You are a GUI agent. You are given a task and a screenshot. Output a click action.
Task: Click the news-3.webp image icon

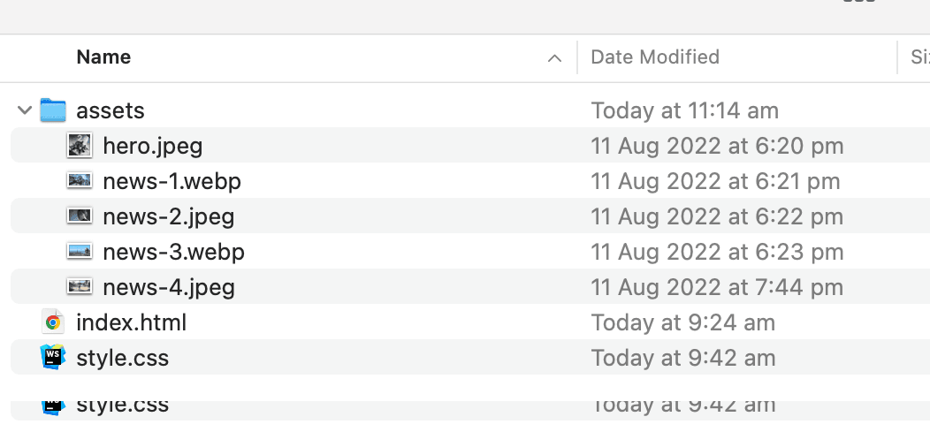80,252
